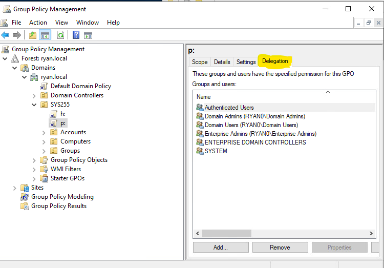Click the left scroll arrow of the users list
Viewport: 384px width, 268px height.
click(x=198, y=234)
